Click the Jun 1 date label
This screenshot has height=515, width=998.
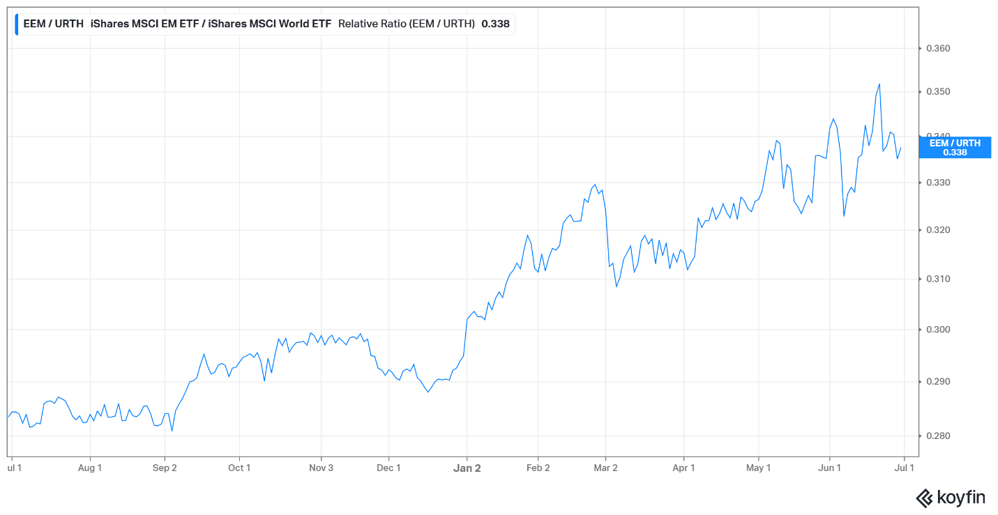pyautogui.click(x=829, y=468)
